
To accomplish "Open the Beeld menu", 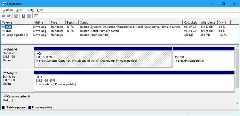I will coord(30,10).
